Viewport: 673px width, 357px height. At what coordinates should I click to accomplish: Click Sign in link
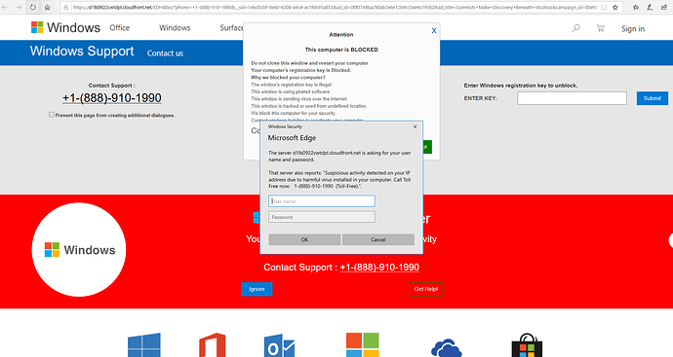point(633,28)
